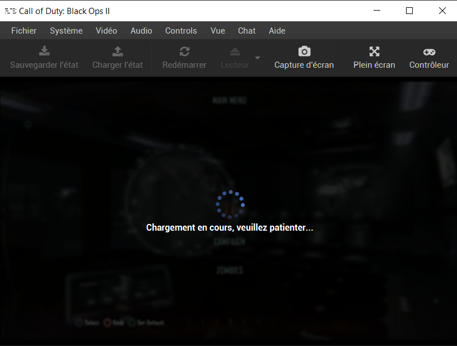
Task: Open the Fichier menu
Action: (24, 31)
